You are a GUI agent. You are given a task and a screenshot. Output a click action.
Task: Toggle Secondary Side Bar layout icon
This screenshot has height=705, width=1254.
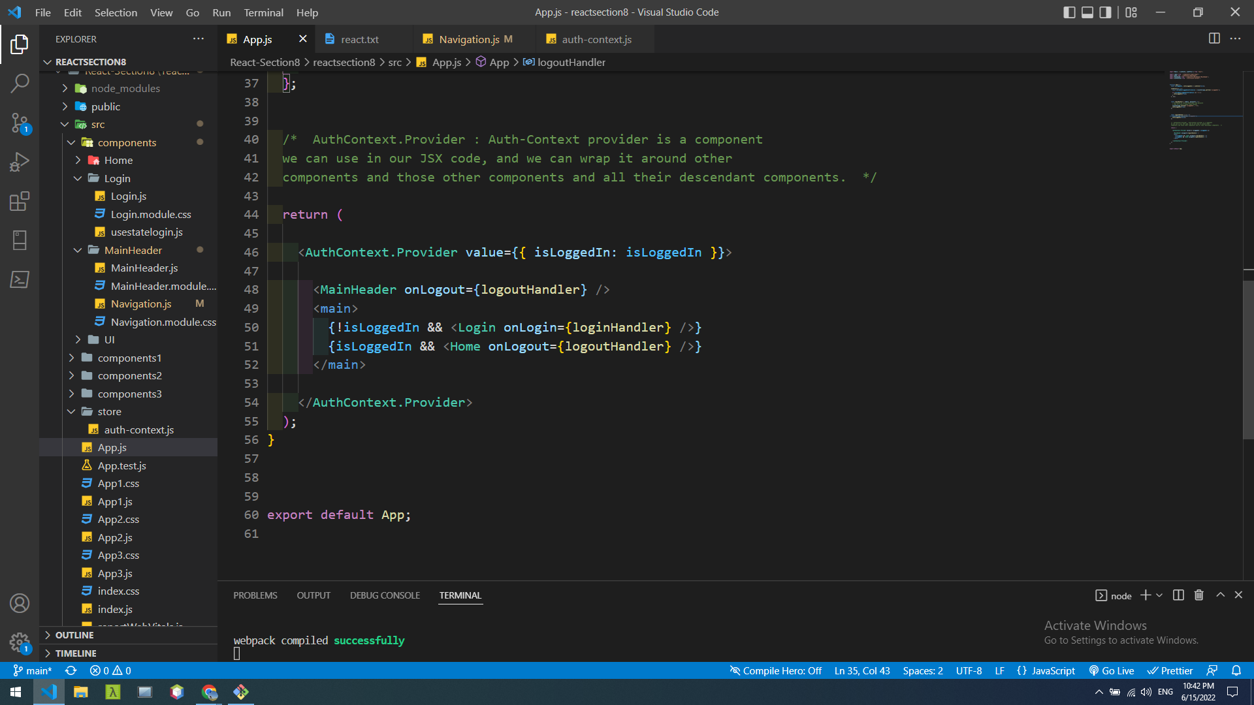point(1105,12)
